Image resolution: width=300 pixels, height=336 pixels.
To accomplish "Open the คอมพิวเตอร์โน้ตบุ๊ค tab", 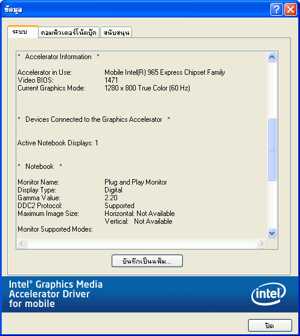I will click(x=69, y=33).
